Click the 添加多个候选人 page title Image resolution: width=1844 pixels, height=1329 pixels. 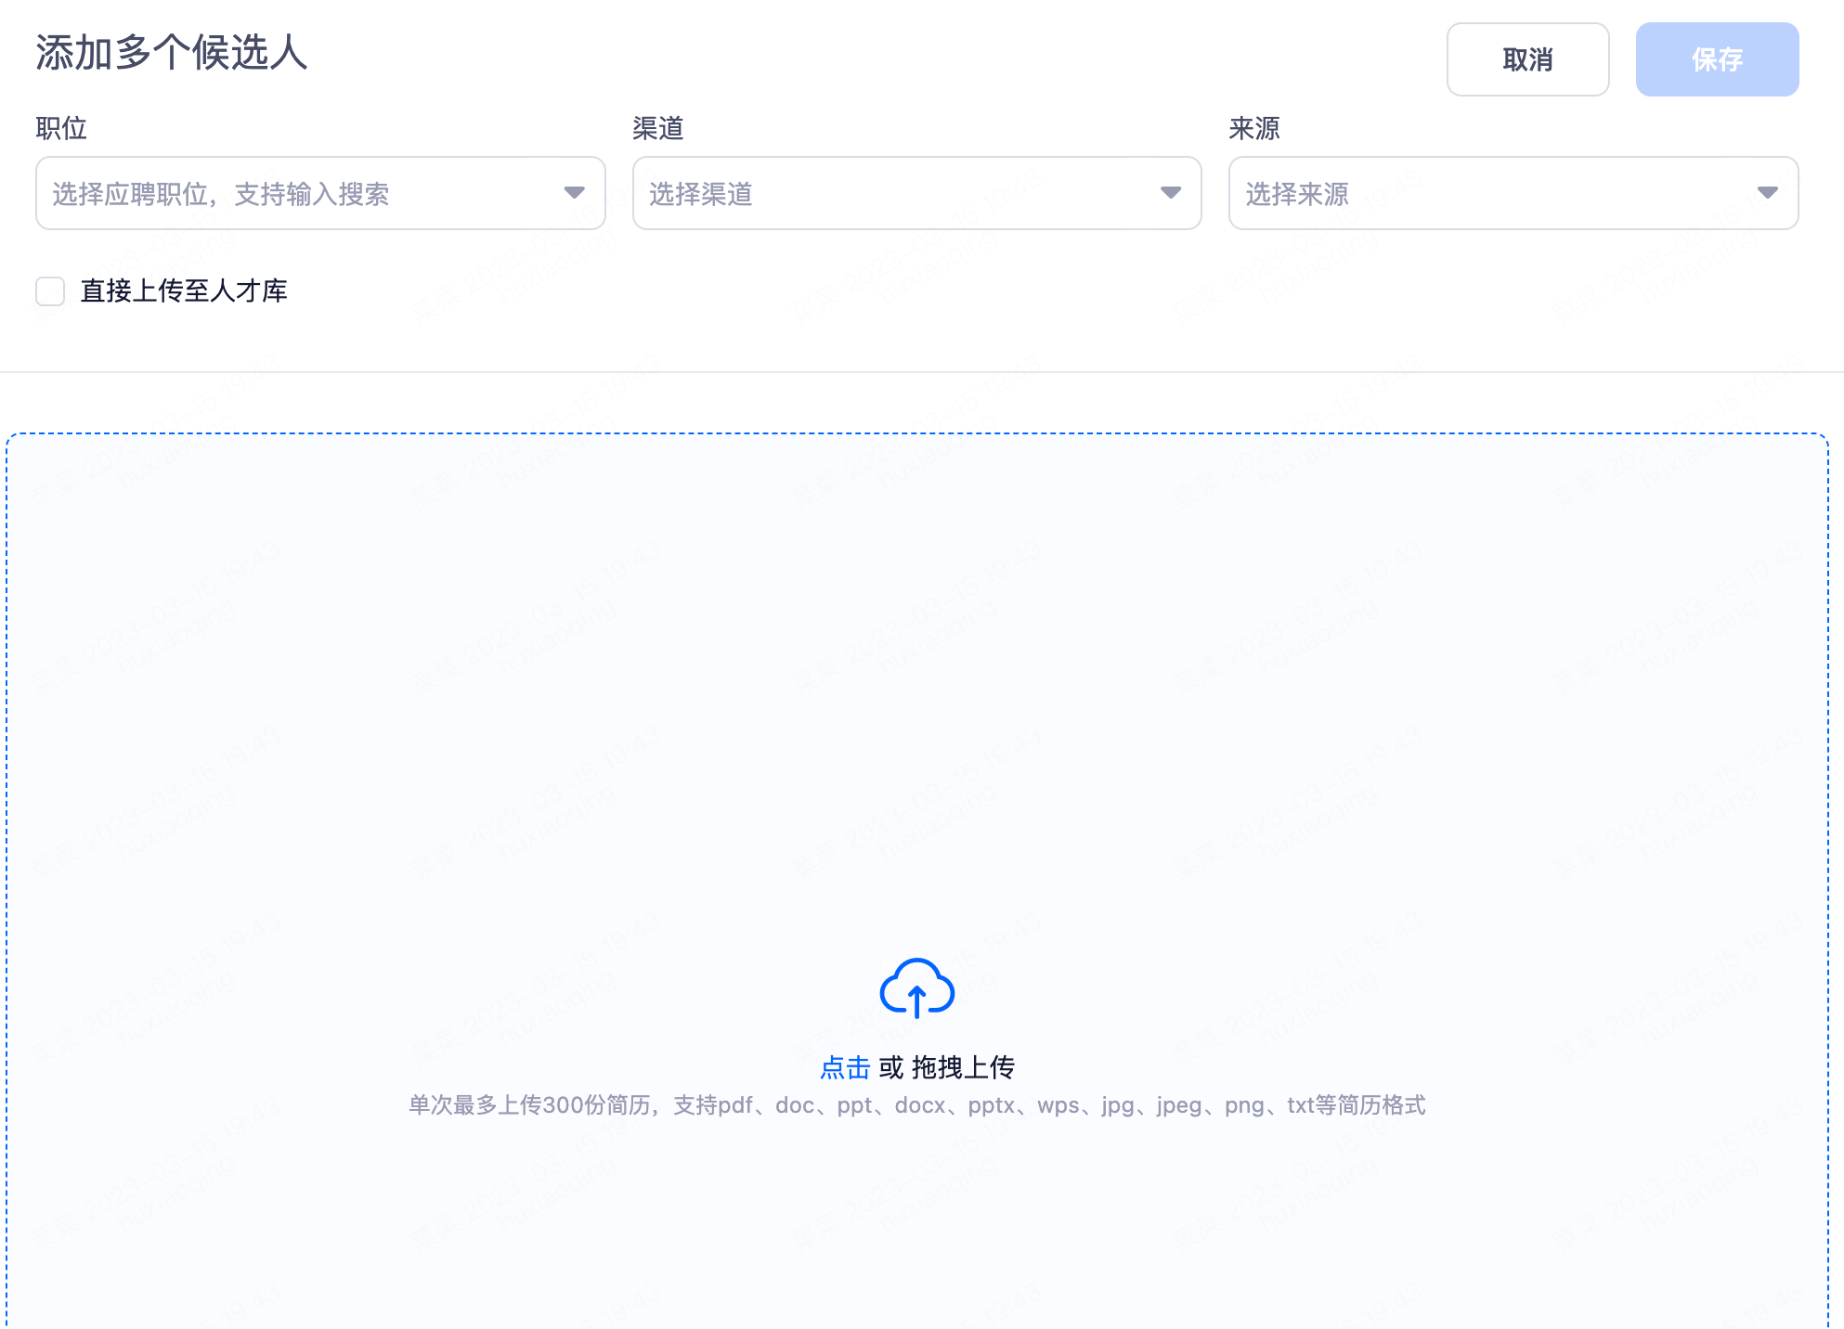point(172,53)
